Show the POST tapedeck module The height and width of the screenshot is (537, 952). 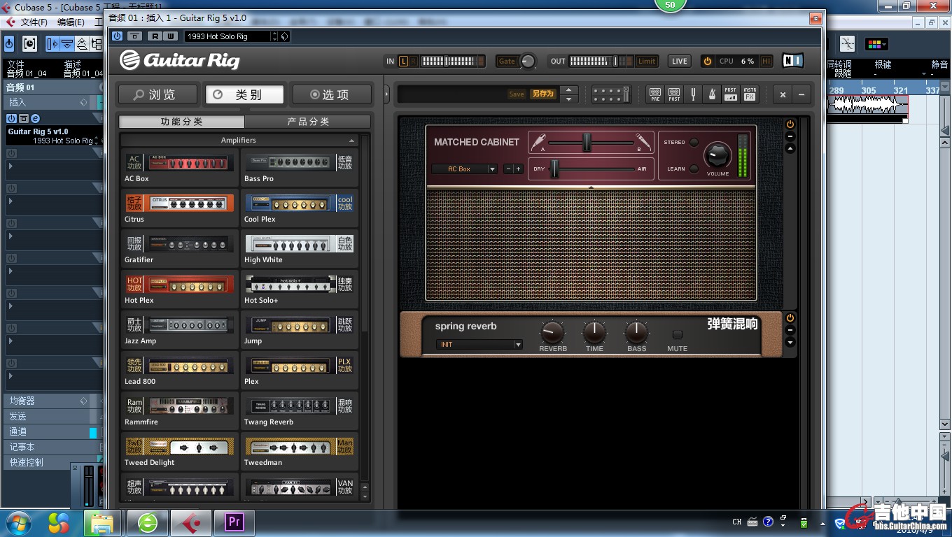674,94
